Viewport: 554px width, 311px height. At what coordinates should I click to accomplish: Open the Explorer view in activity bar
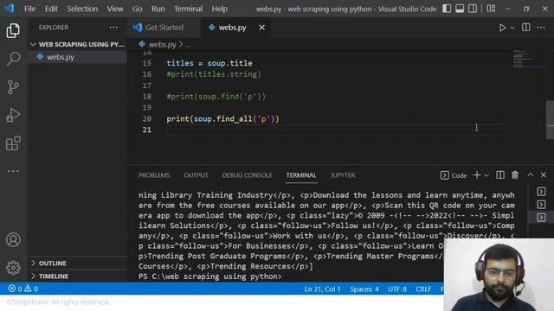pyautogui.click(x=13, y=31)
